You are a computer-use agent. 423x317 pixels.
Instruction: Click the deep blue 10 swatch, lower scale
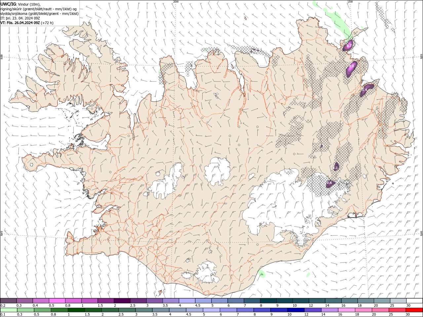tap(295, 310)
